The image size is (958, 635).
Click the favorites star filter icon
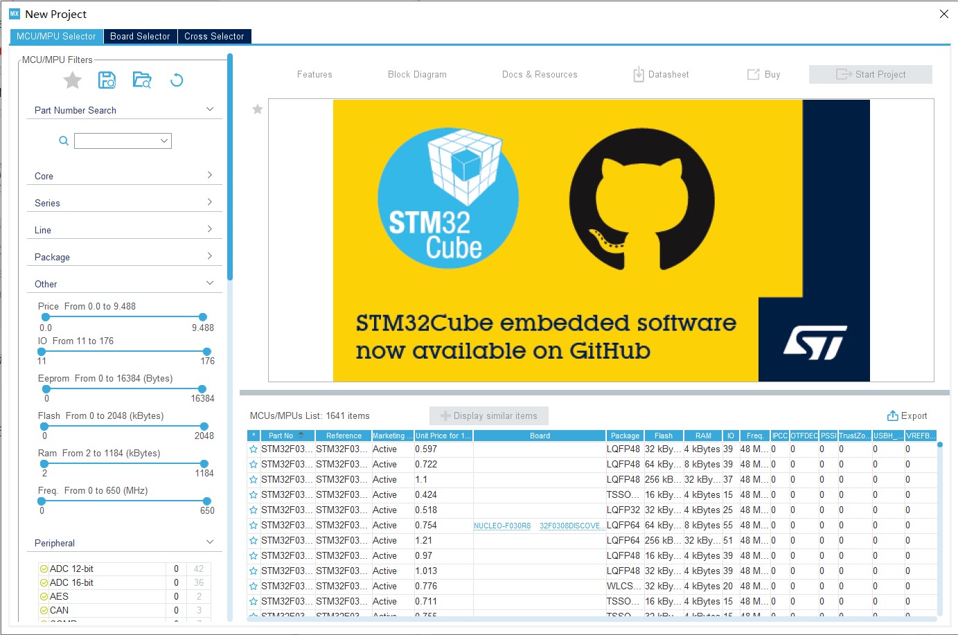[x=73, y=80]
